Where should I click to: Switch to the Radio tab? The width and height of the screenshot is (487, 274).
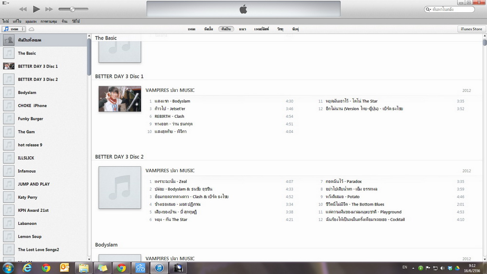point(280,29)
